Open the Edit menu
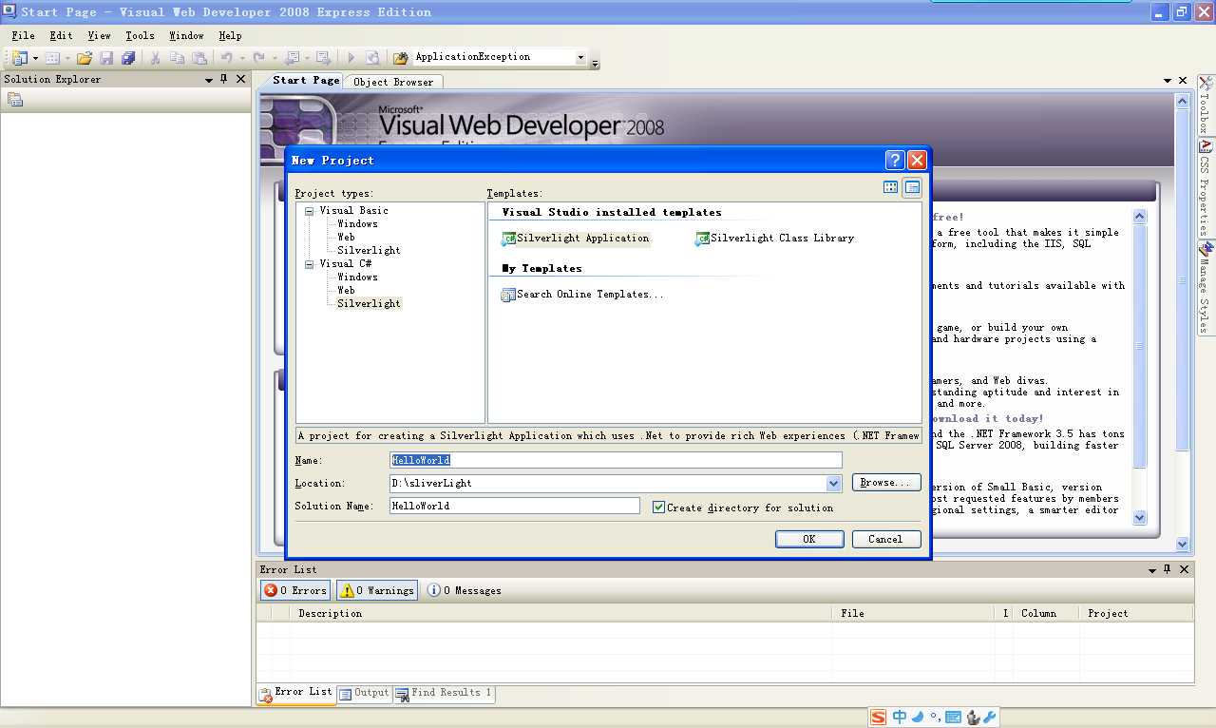This screenshot has width=1216, height=728. pos(61,35)
